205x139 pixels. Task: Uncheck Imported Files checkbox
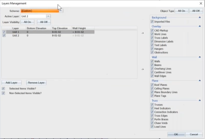(x=152, y=21)
